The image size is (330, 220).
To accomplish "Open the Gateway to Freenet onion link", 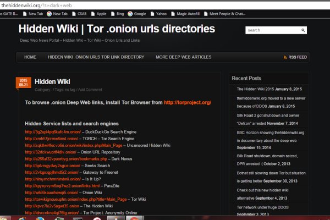I will point(52,172).
